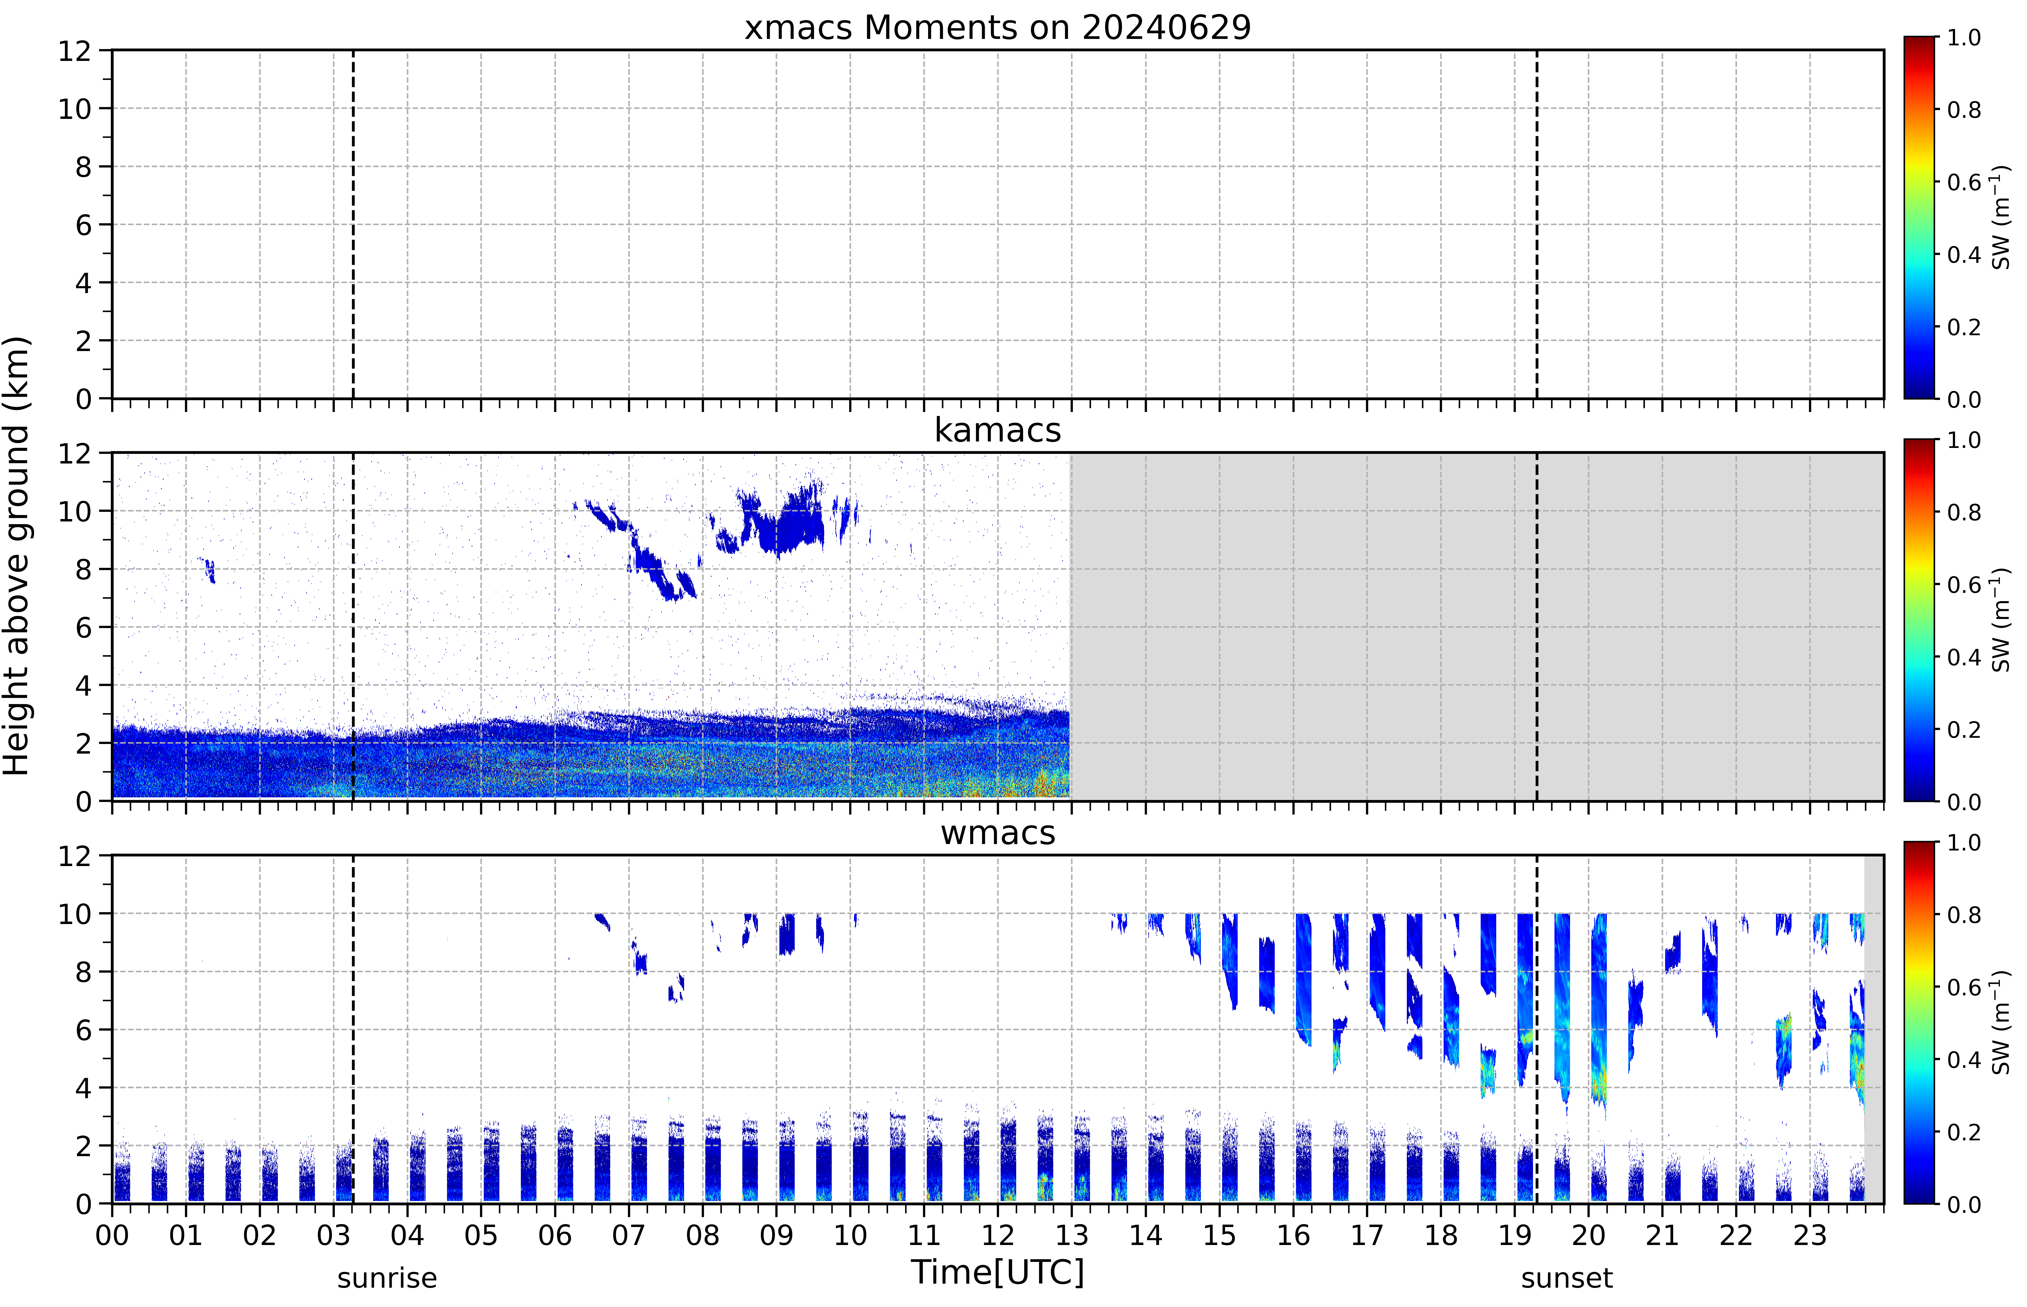Click the 'Height above ground (km)' axis label
The height and width of the screenshot is (1307, 2027).
pyautogui.click(x=17, y=556)
